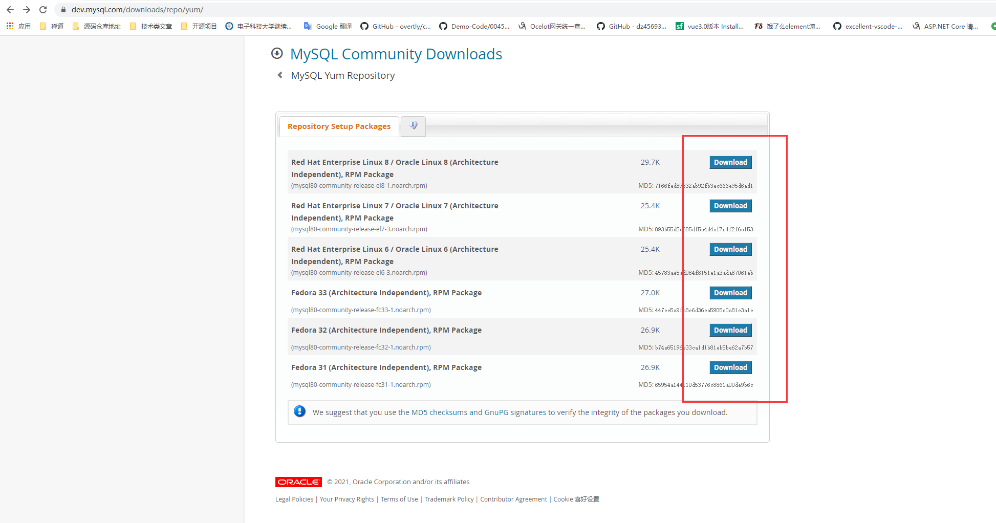Download the Fedora 32 RPM package
996x523 pixels.
pos(730,330)
